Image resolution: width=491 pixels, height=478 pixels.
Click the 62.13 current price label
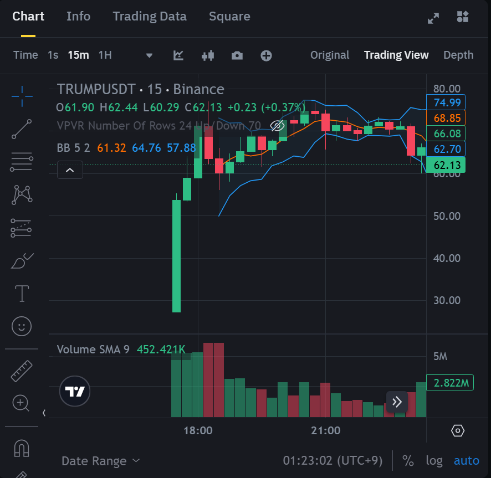click(x=446, y=165)
